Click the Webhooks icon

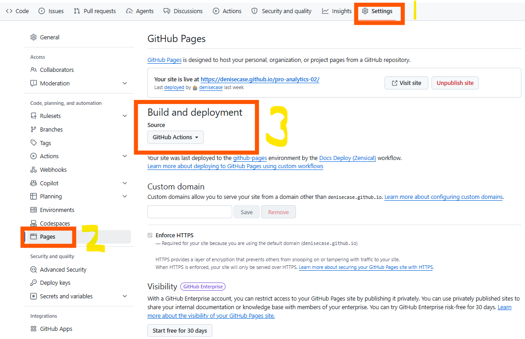[x=33, y=169]
